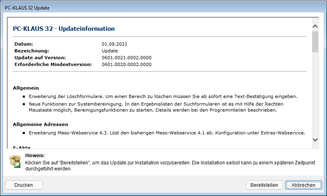Screen dimensions: 327x196
Task: Click the Drucken button
Action: (x=24, y=185)
